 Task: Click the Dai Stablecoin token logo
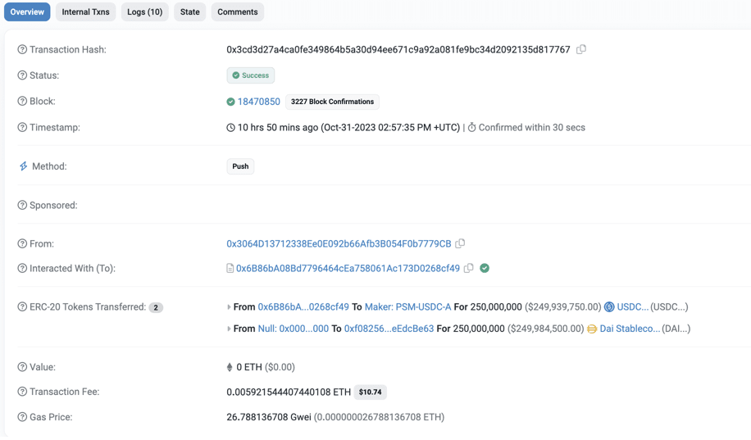[x=592, y=329]
